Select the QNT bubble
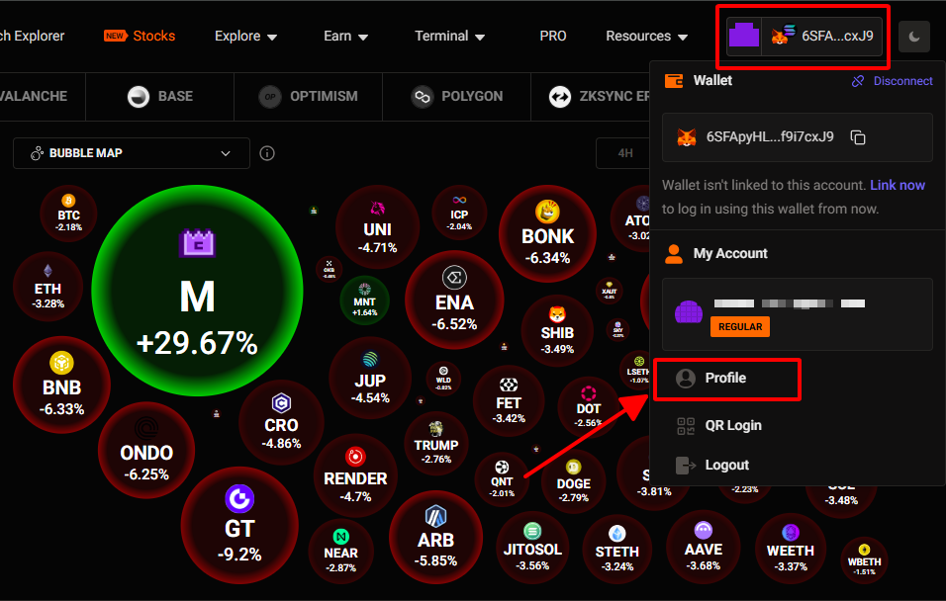Screen dimensions: 946x601 502,479
